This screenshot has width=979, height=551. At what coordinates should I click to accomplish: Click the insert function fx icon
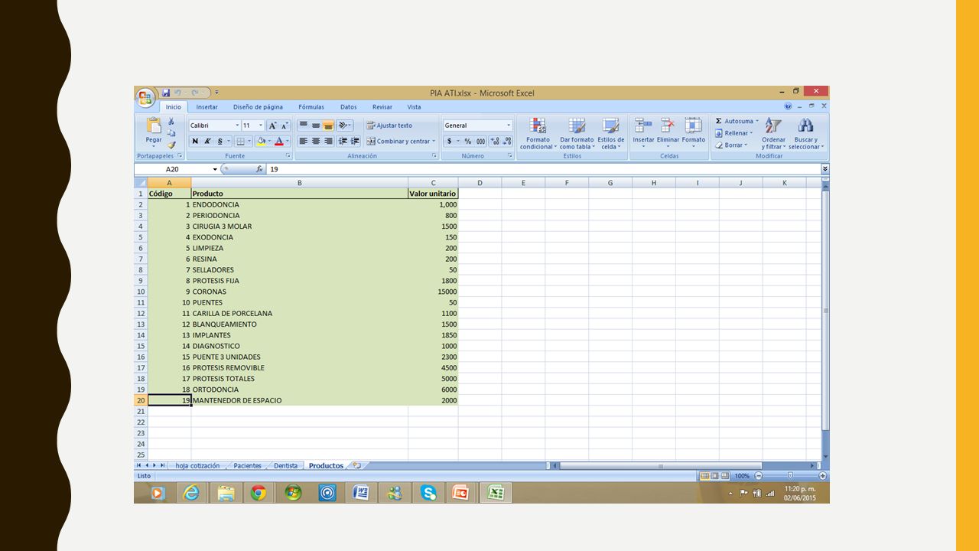click(x=260, y=169)
